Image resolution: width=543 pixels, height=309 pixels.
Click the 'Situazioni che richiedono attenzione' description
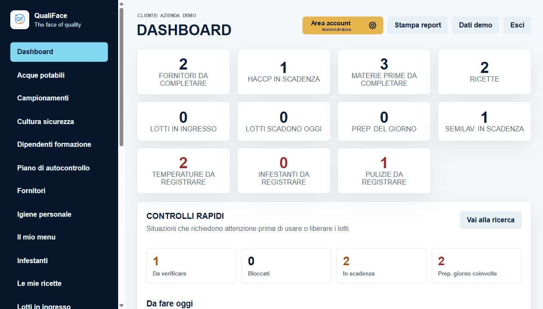coord(248,229)
